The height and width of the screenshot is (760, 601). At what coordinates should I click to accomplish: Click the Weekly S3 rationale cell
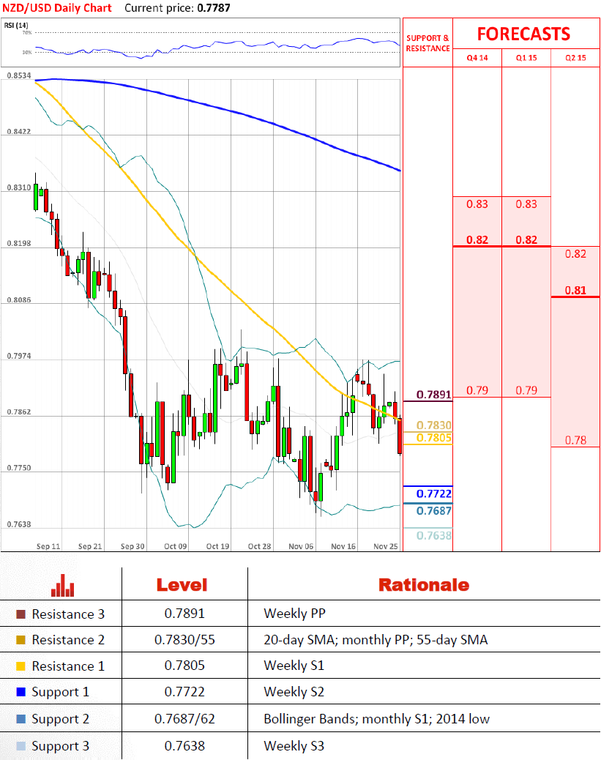pyautogui.click(x=294, y=746)
